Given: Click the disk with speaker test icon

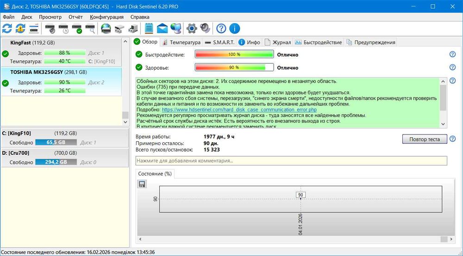Looking at the screenshot, I should point(50,29).
